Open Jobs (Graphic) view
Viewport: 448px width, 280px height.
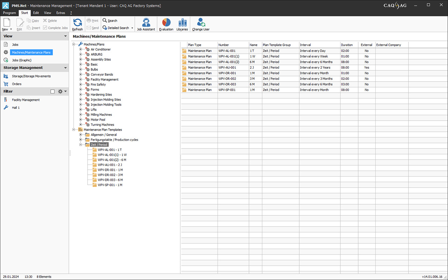click(22, 60)
